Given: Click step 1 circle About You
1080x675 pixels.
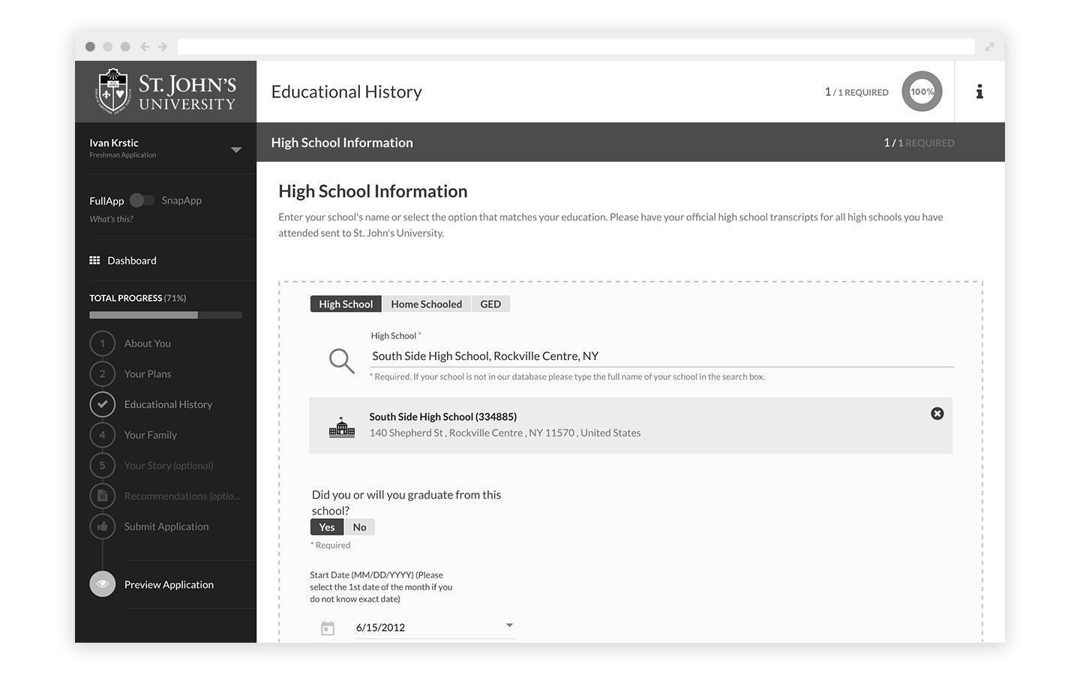Looking at the screenshot, I should pyautogui.click(x=103, y=343).
